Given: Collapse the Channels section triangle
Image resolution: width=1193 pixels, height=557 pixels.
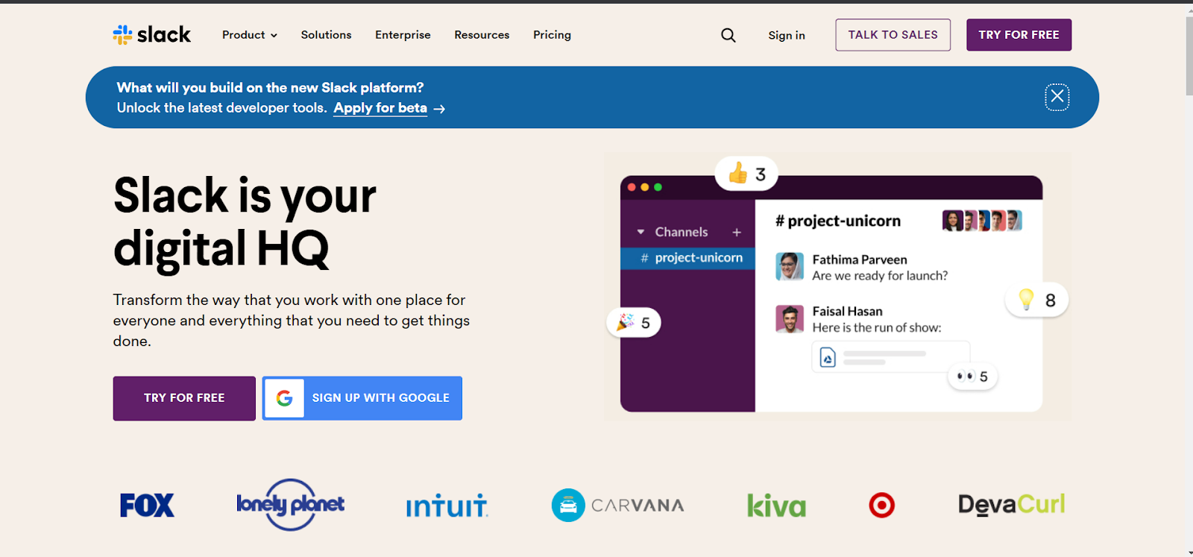Looking at the screenshot, I should (x=640, y=232).
